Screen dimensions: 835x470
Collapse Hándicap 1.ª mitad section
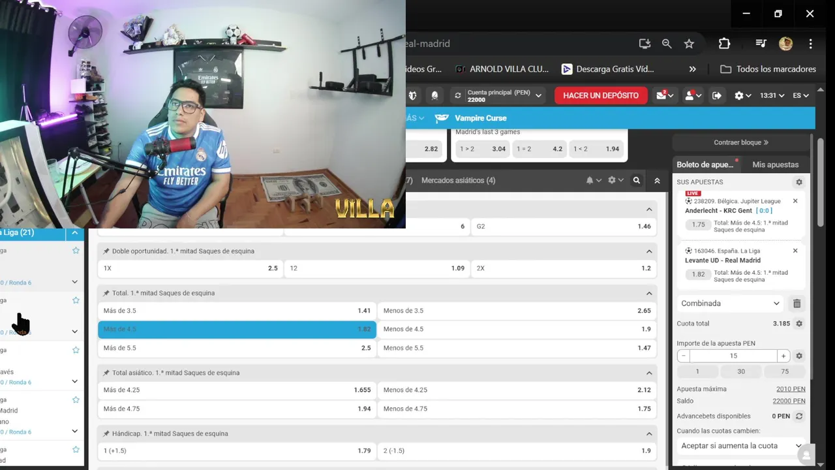click(649, 433)
